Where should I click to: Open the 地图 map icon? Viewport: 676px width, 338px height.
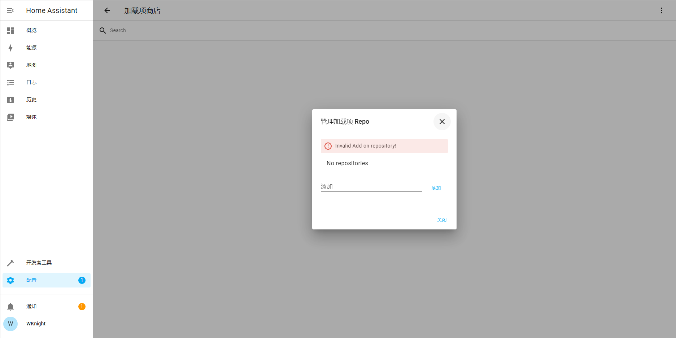[x=10, y=65]
